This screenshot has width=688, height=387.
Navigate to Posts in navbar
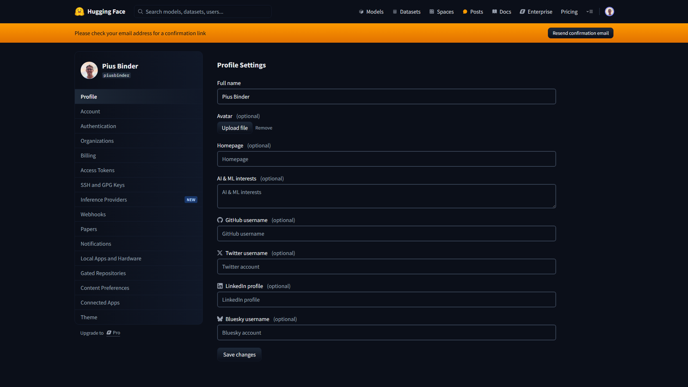point(473,11)
